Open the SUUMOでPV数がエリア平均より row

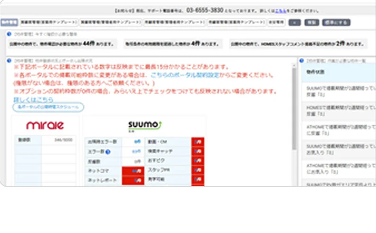tap(339, 183)
